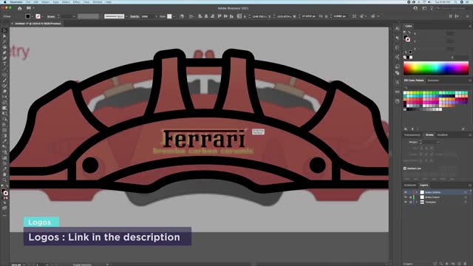Click the swatches search field in the palette panel
The image size is (473, 266).
pos(436,87)
